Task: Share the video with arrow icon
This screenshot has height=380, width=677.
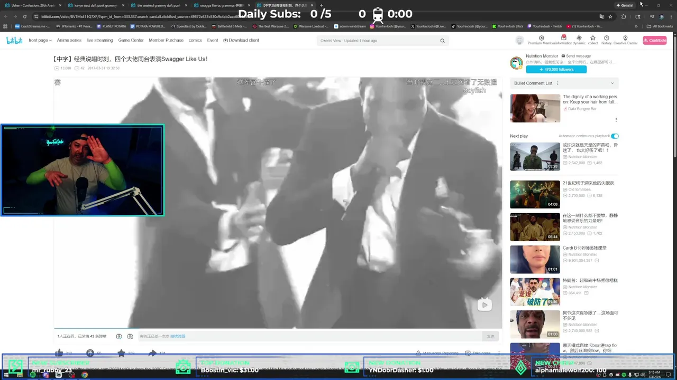Action: coord(152,353)
